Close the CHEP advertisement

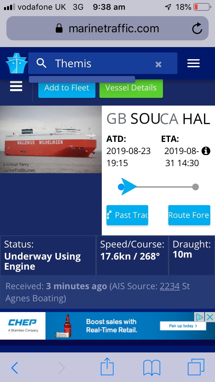(210, 317)
